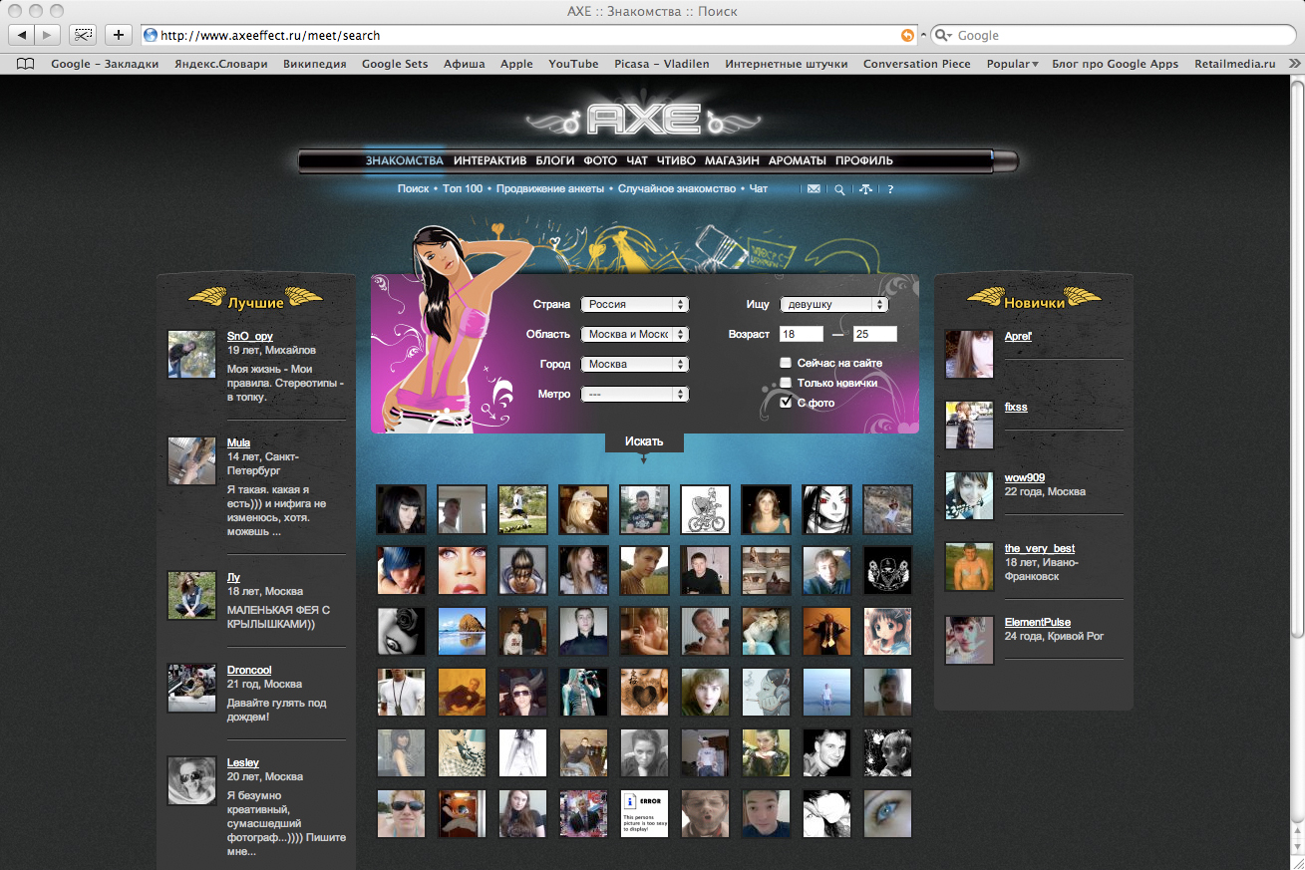Open the ПРОФИЛЬ section
Viewport: 1305px width, 870px height.
[864, 160]
